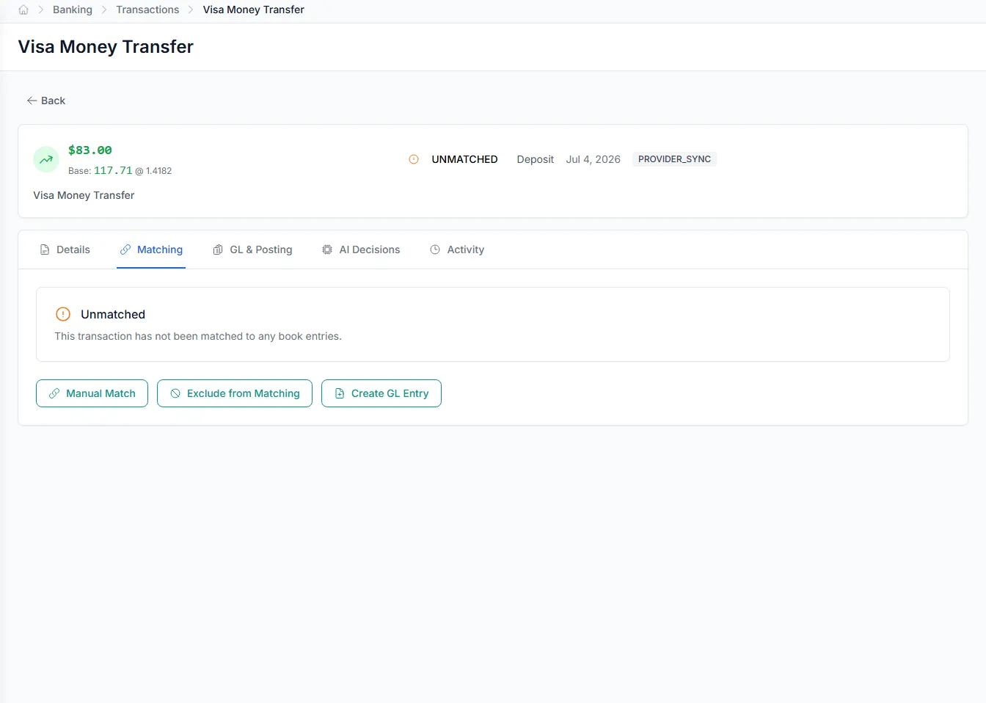
Task: Click the Deposit type label
Action: (535, 159)
